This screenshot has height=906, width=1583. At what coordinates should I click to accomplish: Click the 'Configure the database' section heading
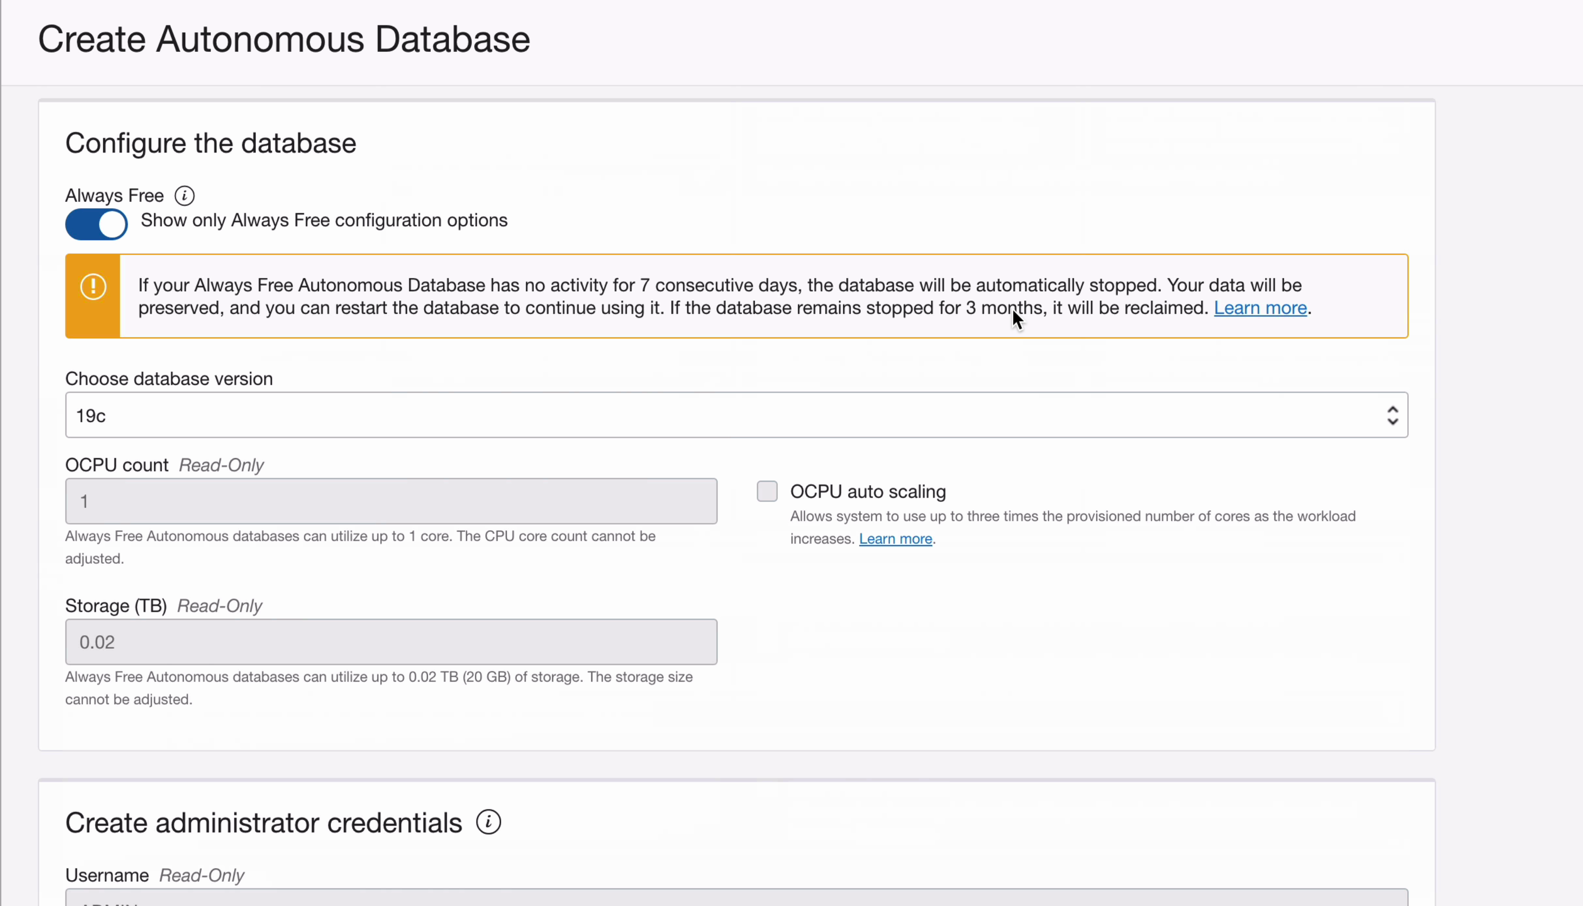[210, 143]
